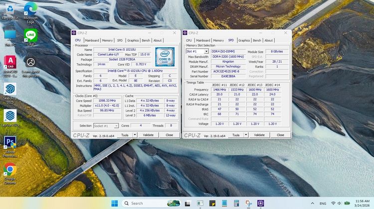Open About tab in left CPU-Z window
This screenshot has height=209, width=374.
point(158,40)
